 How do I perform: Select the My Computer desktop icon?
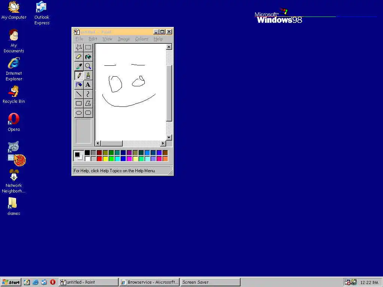point(14,10)
